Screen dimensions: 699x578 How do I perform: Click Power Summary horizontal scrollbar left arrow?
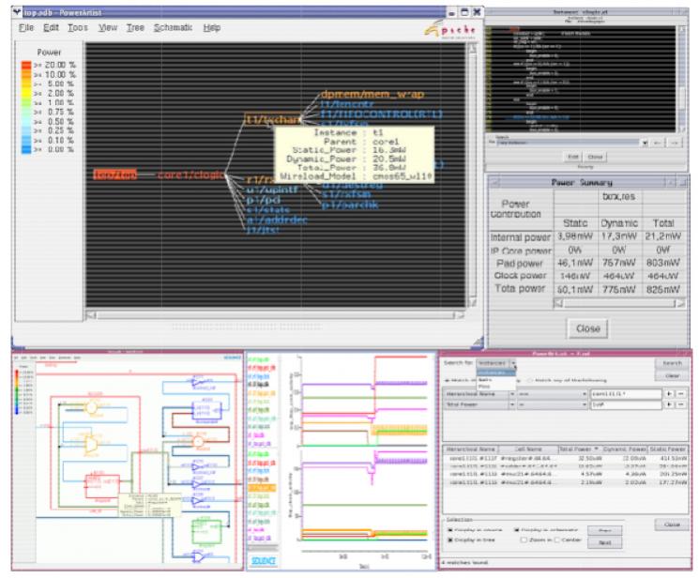pos(558,303)
